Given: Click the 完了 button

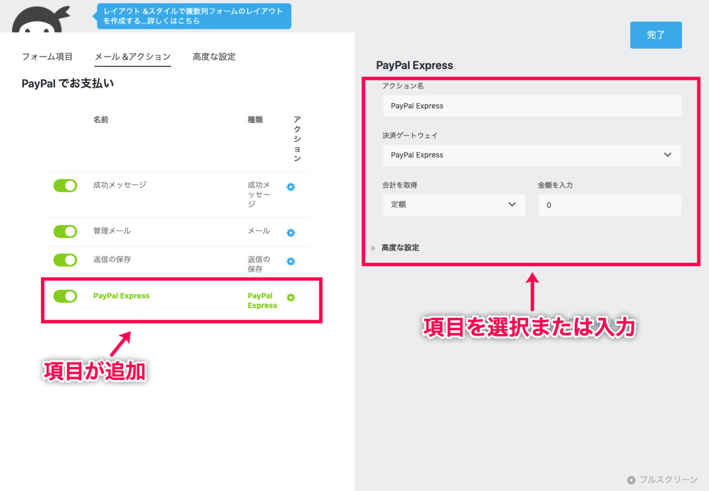Looking at the screenshot, I should (x=656, y=35).
